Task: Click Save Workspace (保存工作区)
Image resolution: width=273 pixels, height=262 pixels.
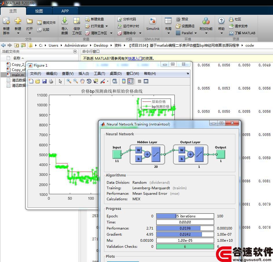Action: (77, 26)
